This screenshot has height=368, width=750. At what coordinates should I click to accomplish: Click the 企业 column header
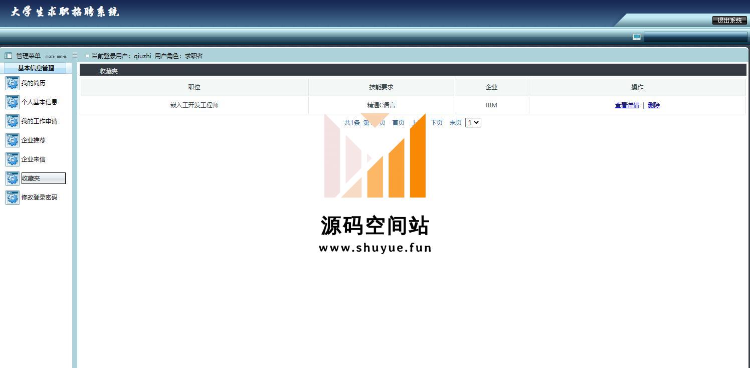pos(491,87)
